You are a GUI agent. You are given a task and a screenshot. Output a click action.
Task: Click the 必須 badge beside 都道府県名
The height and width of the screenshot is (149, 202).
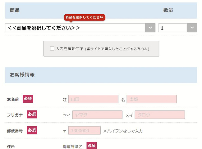(91, 146)
